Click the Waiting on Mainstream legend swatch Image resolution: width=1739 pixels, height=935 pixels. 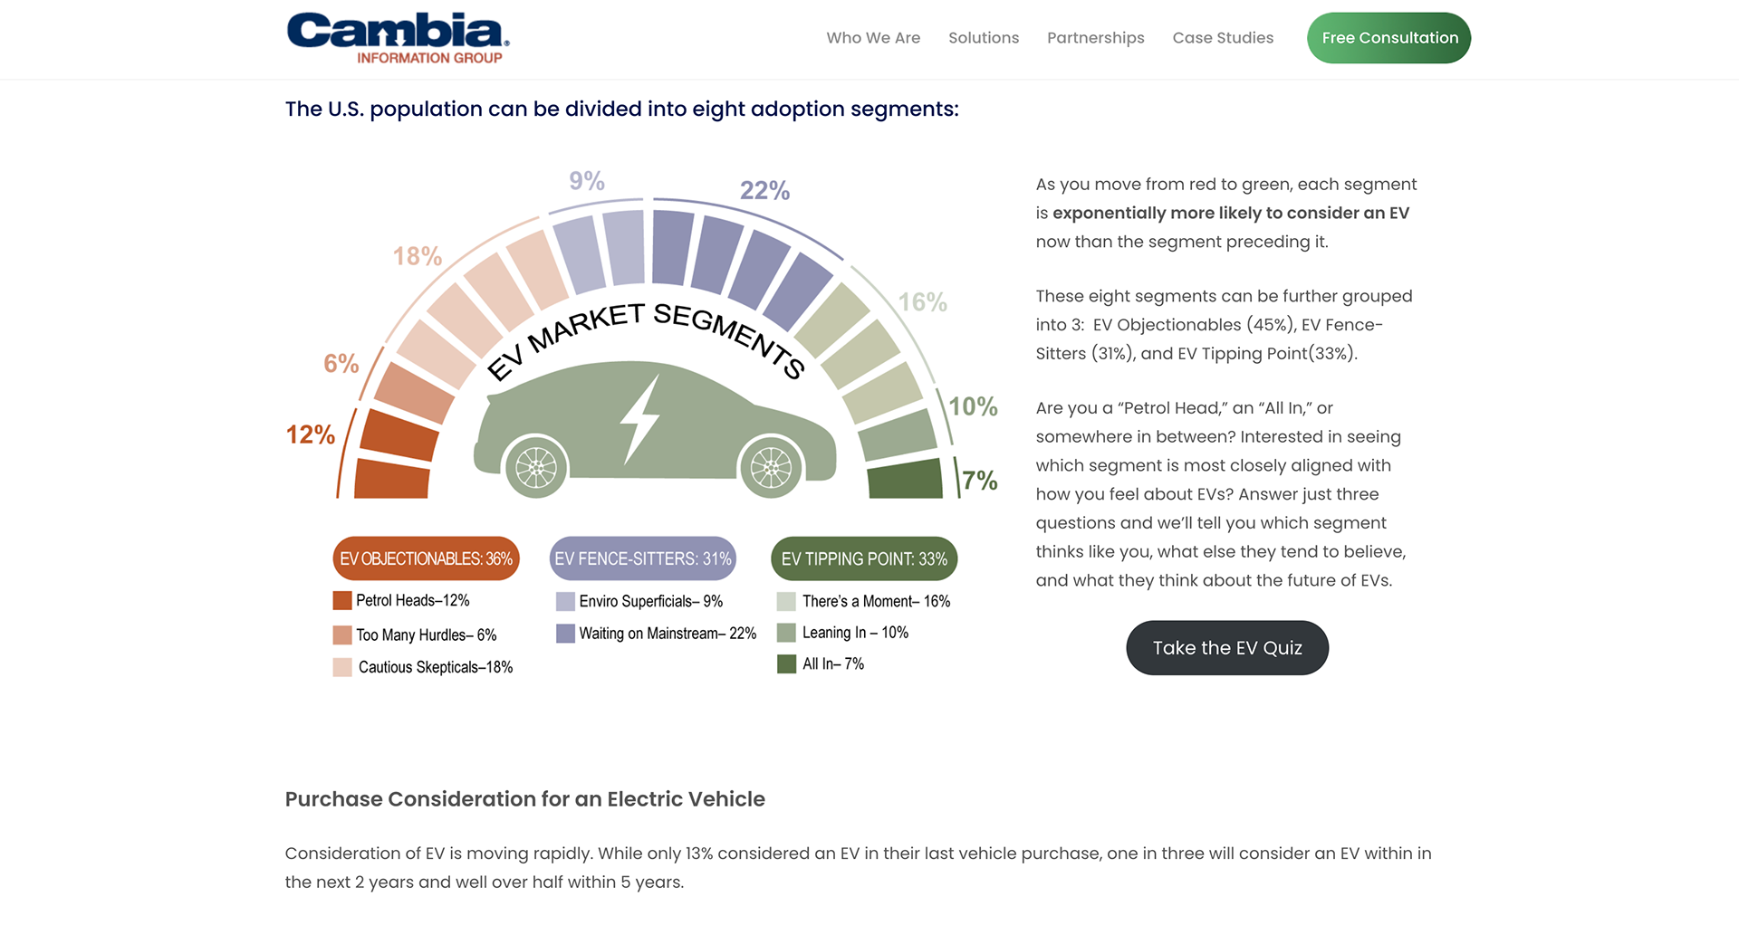[x=565, y=634]
